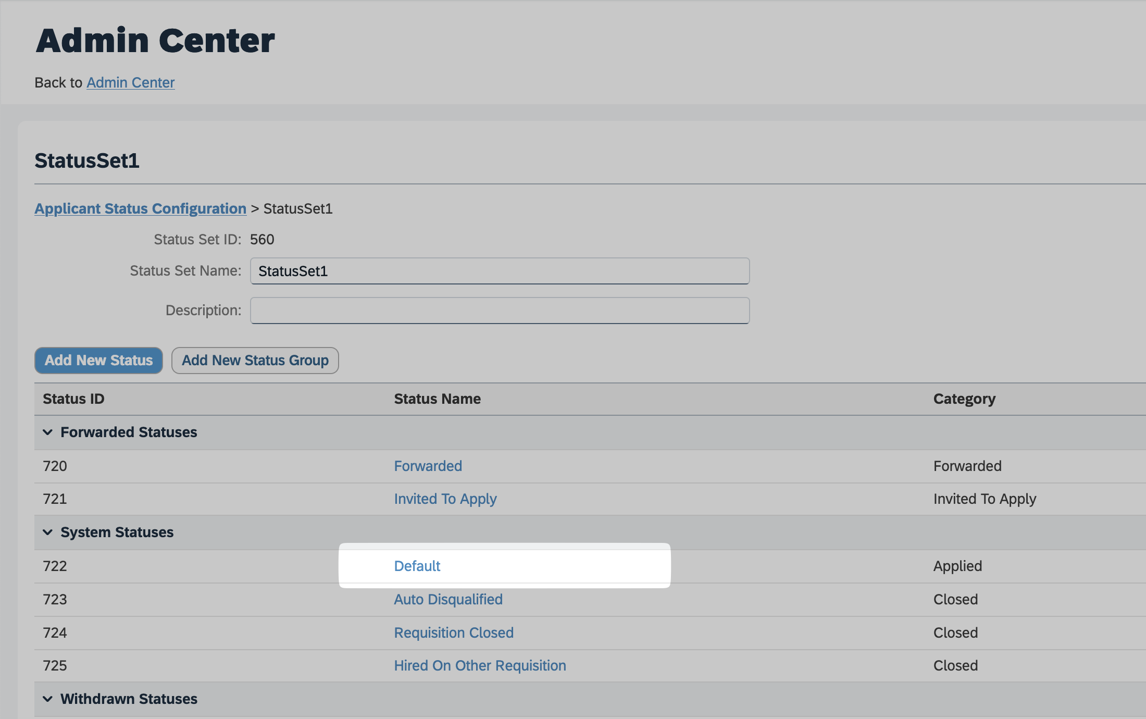Click into the Description field

point(499,311)
